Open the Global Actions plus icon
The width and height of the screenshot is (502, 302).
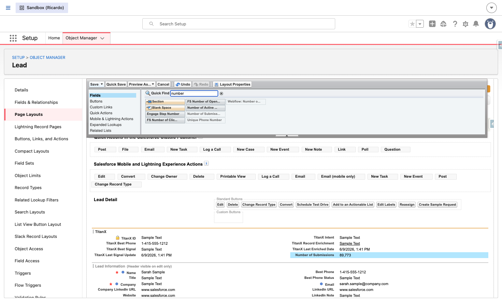pyautogui.click(x=432, y=24)
